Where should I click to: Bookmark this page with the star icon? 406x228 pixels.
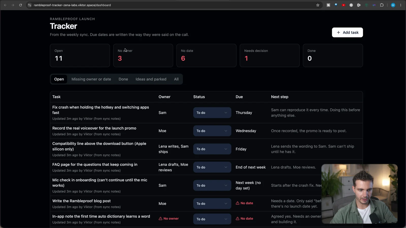pyautogui.click(x=318, y=5)
